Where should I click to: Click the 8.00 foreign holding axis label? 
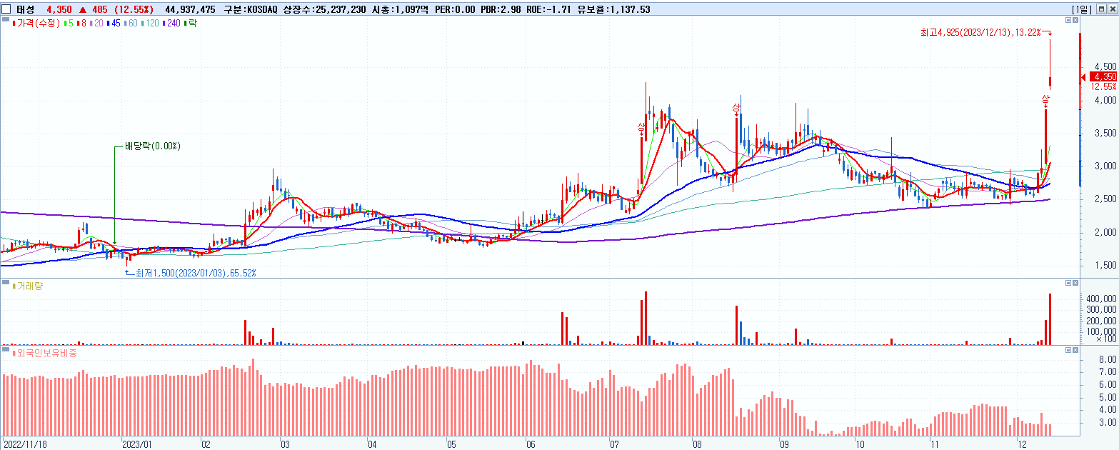tap(1108, 361)
